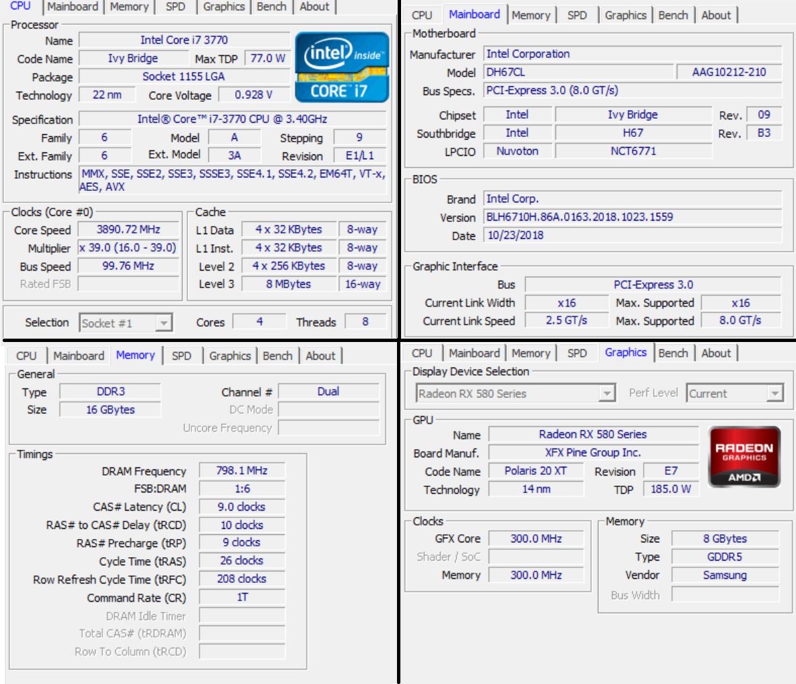Click the GPU TDP value '185.0 W'
Screen dimensions: 796x684
(x=671, y=489)
